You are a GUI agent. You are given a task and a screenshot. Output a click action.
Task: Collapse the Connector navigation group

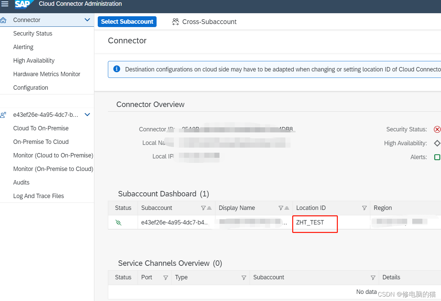pos(87,20)
